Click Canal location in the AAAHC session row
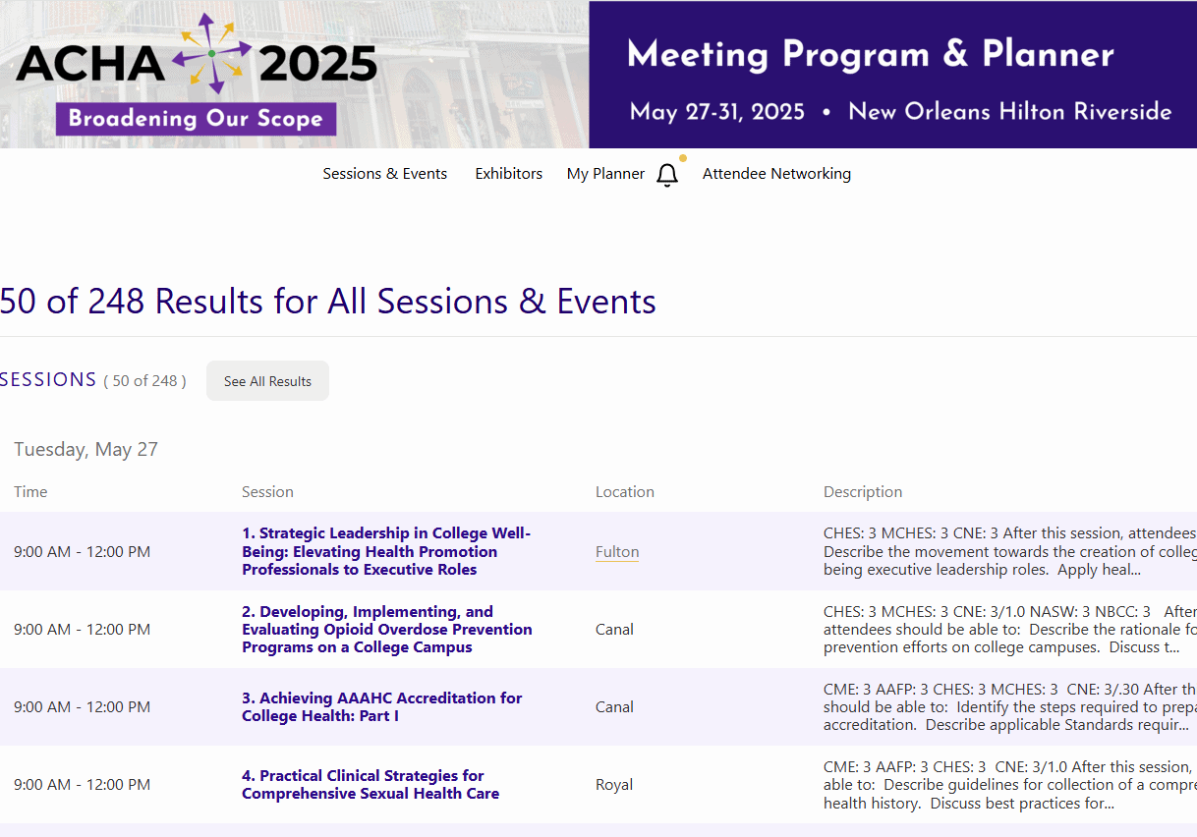 tap(614, 707)
